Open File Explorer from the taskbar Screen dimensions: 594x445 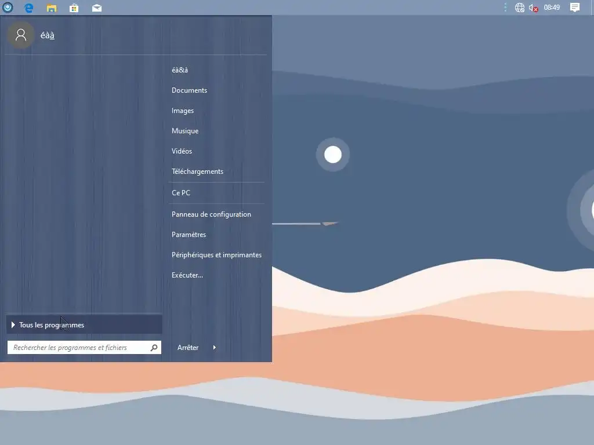tap(52, 8)
